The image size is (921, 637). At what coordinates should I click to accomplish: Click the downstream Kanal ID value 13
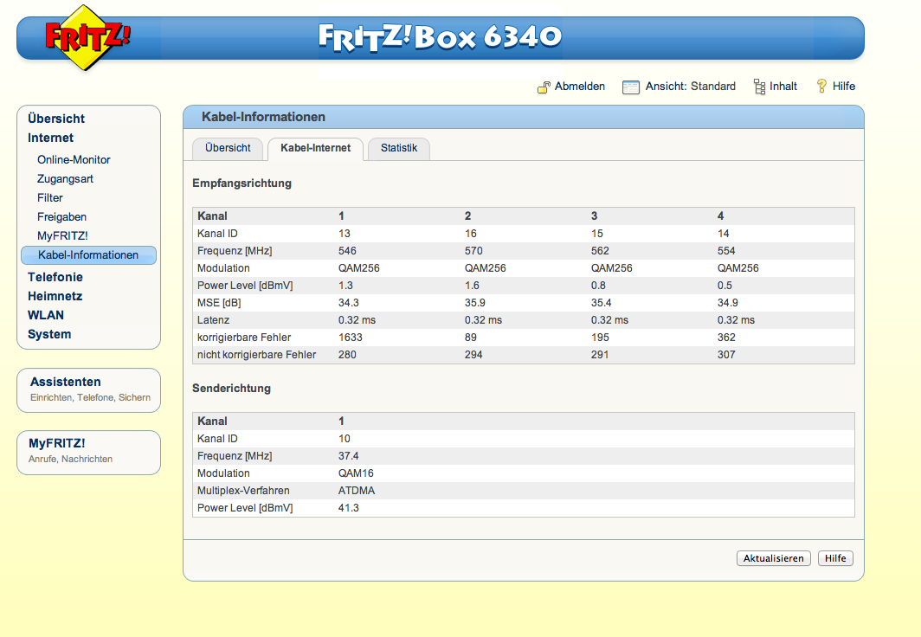click(x=345, y=234)
